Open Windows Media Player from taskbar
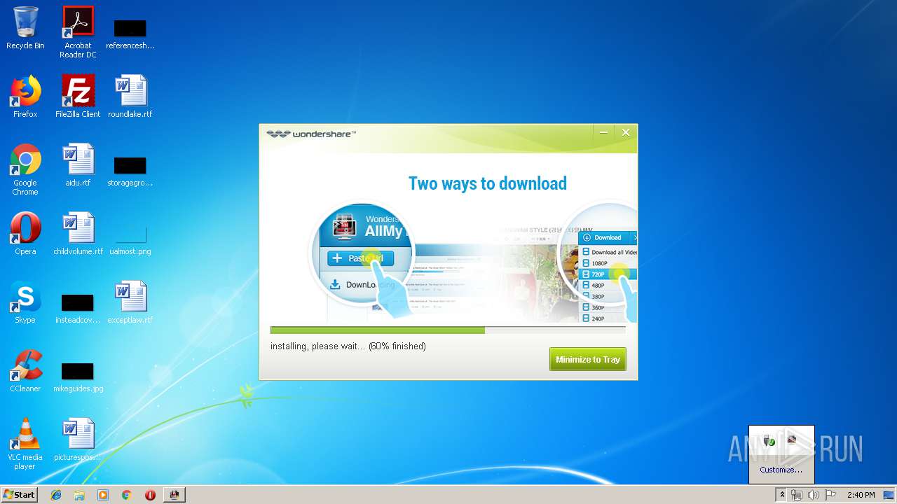897x504 pixels. (x=103, y=495)
